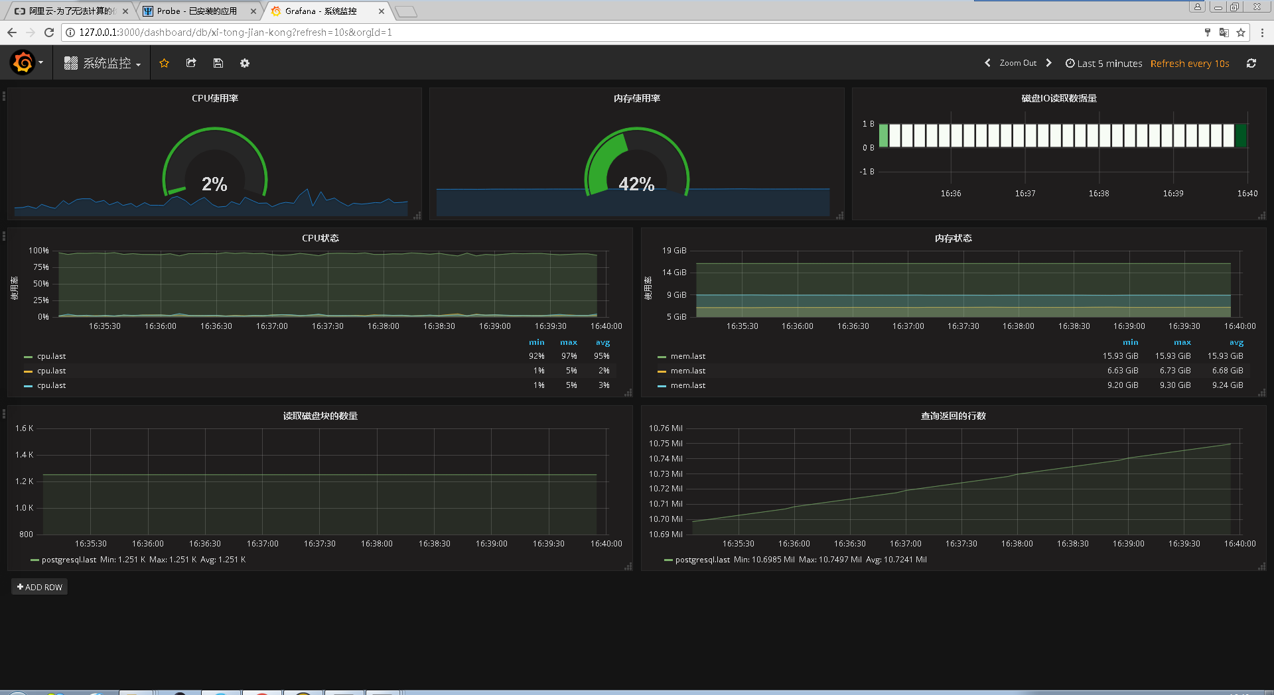
Task: Toggle the mem.last series showing 9.20 GiB
Action: pos(687,385)
